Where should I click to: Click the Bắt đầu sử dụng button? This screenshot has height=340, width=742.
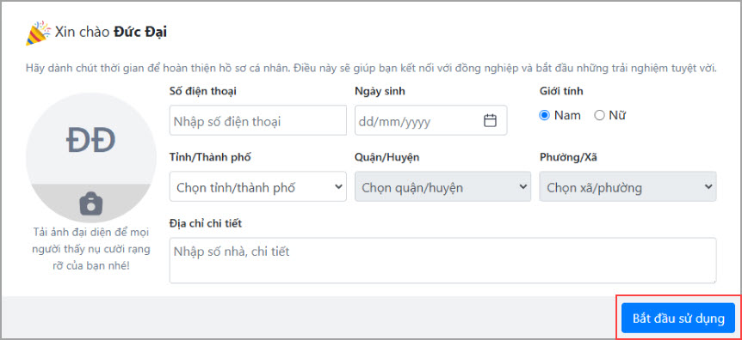678,318
